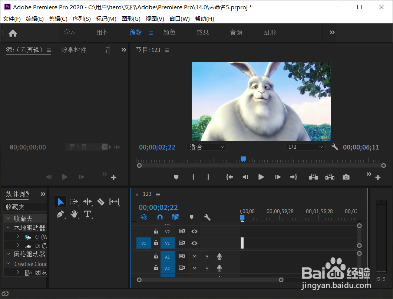Select the Slip tool
The width and height of the screenshot is (393, 299).
click(114, 201)
